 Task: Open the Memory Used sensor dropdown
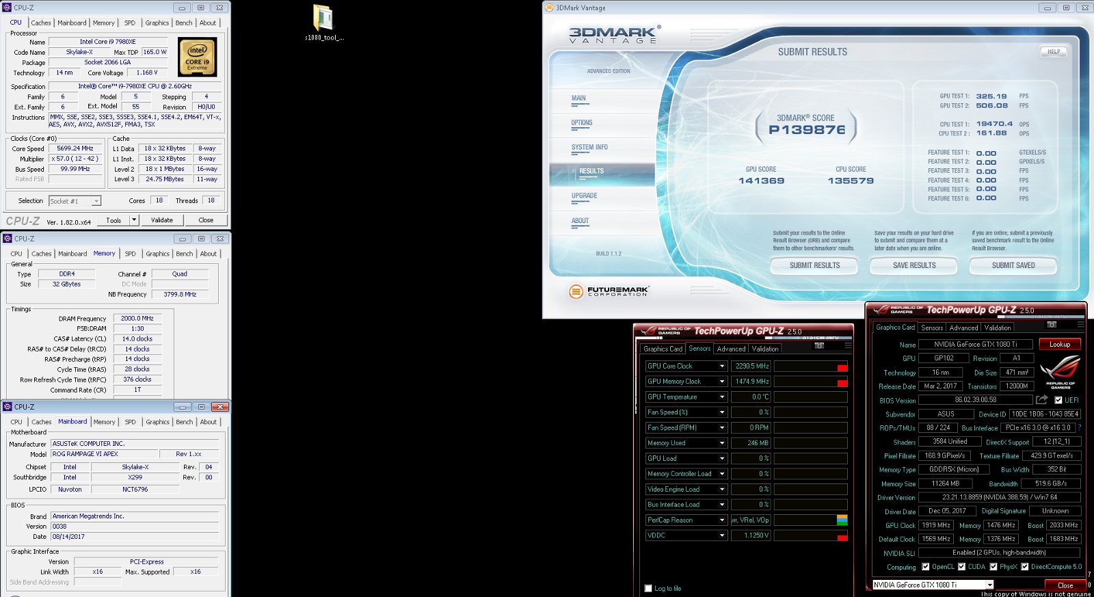pyautogui.click(x=721, y=443)
